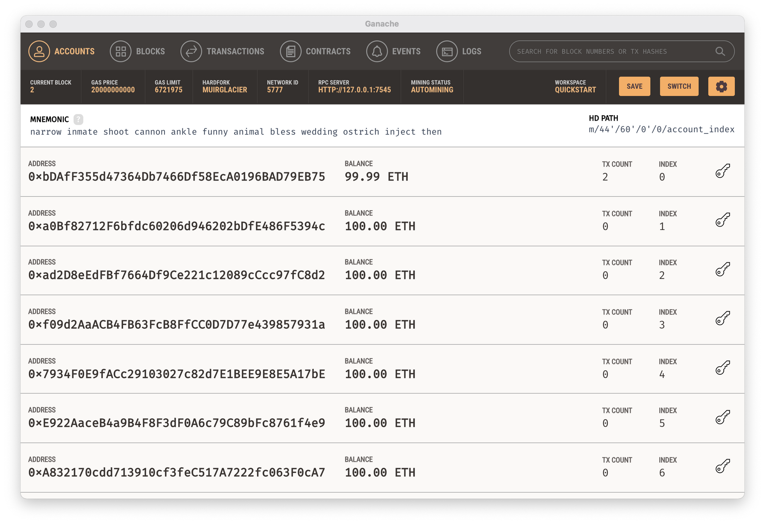Click the search magnifier icon
The width and height of the screenshot is (765, 524).
point(720,51)
